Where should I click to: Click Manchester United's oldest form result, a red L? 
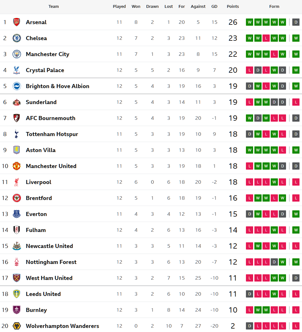(x=249, y=166)
